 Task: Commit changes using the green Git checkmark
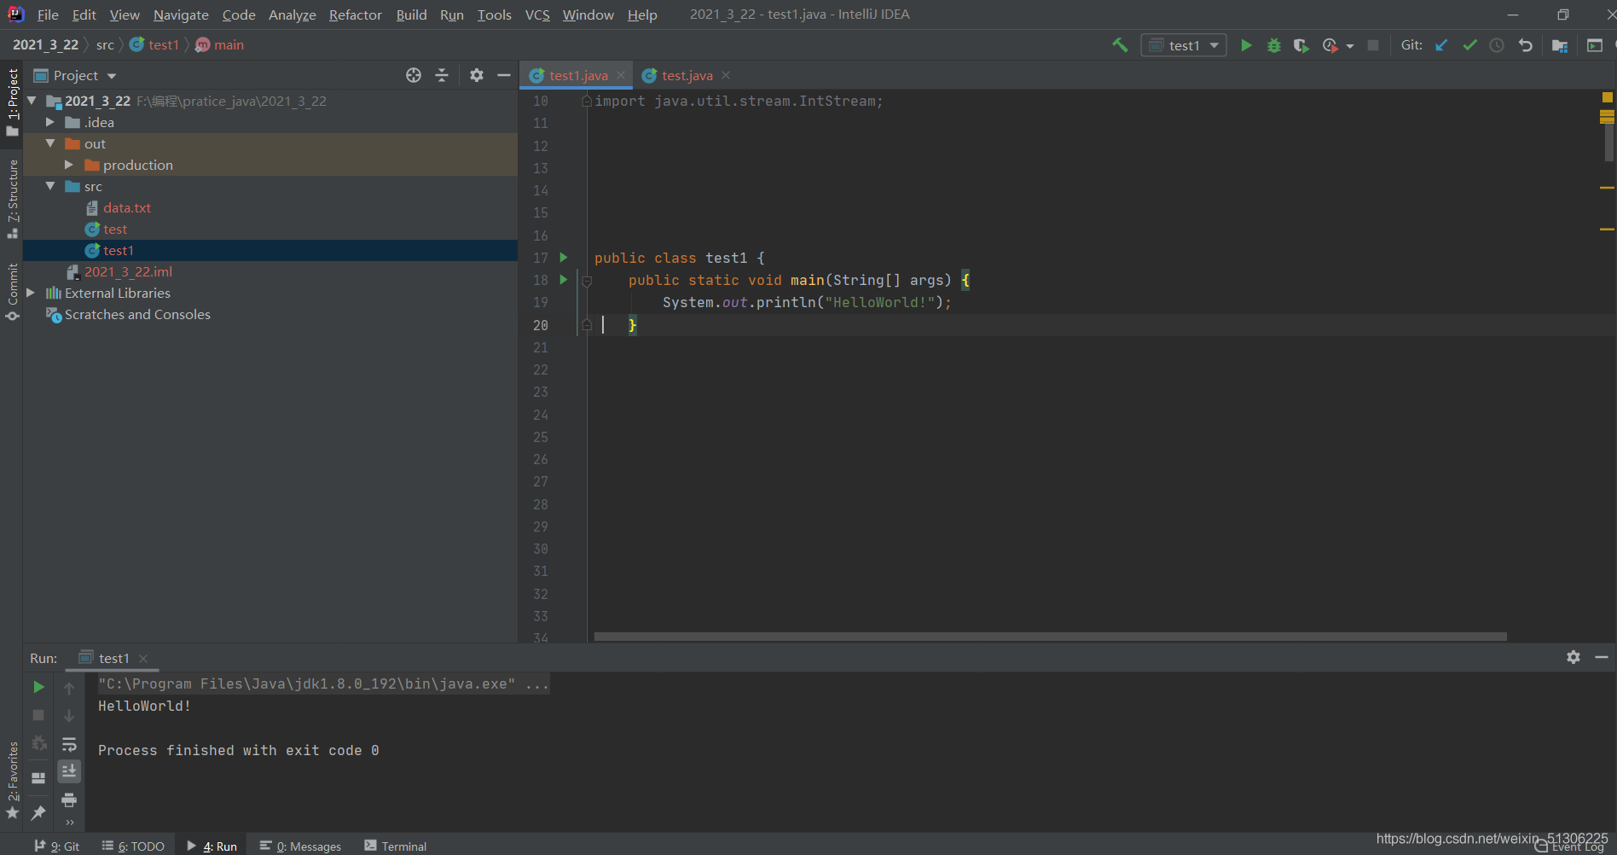1469,45
